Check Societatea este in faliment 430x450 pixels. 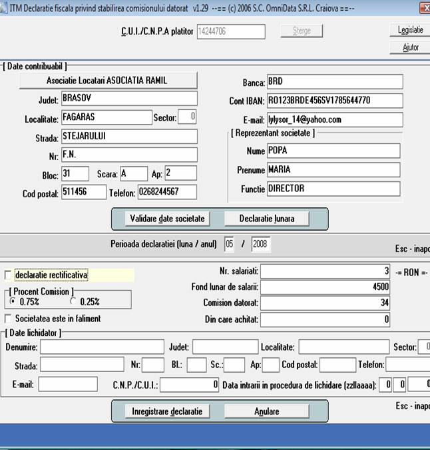pyautogui.click(x=9, y=319)
